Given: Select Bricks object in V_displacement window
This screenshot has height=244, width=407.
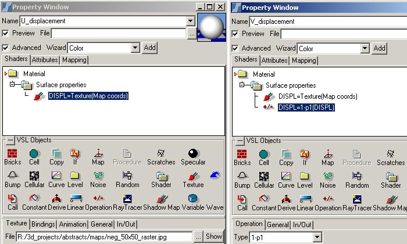Looking at the screenshot, I should [242, 158].
